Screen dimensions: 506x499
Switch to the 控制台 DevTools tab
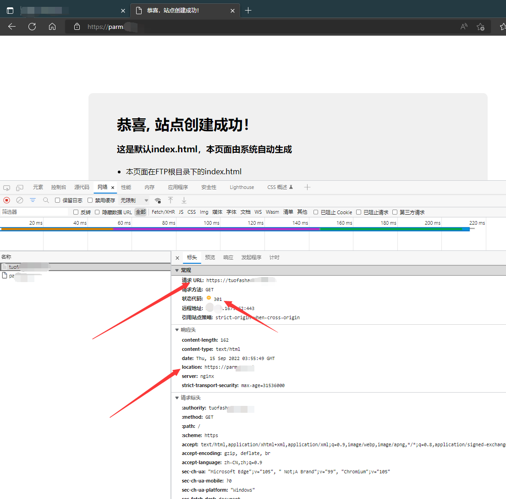click(x=58, y=187)
